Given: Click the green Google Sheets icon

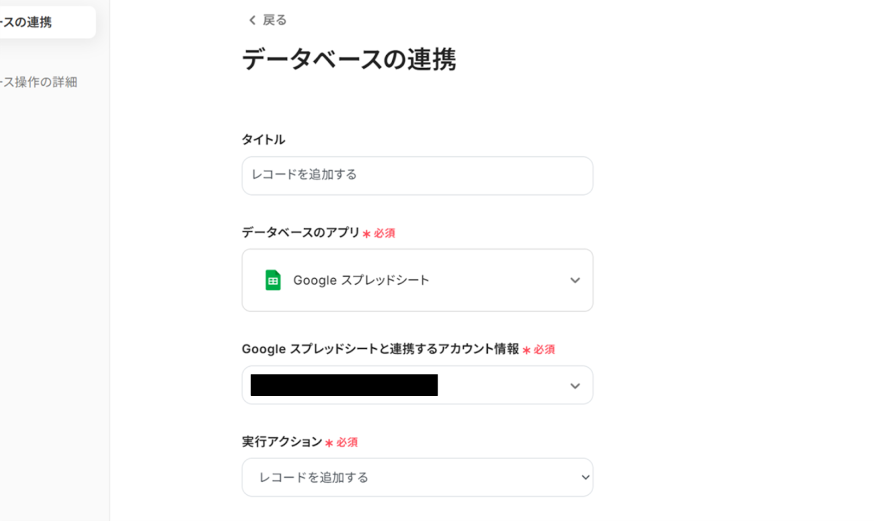Looking at the screenshot, I should click(x=273, y=280).
